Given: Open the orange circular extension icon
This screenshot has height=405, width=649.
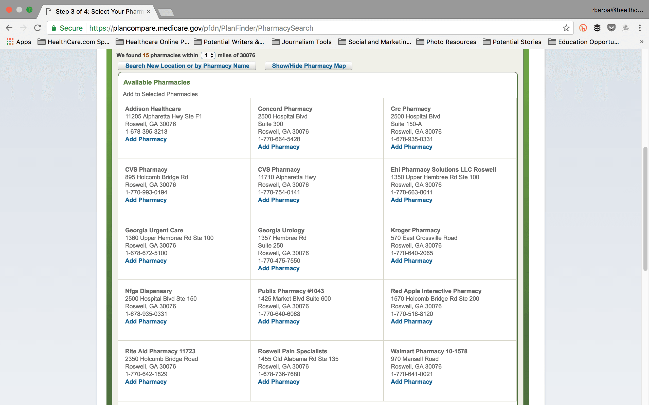Looking at the screenshot, I should pyautogui.click(x=583, y=28).
